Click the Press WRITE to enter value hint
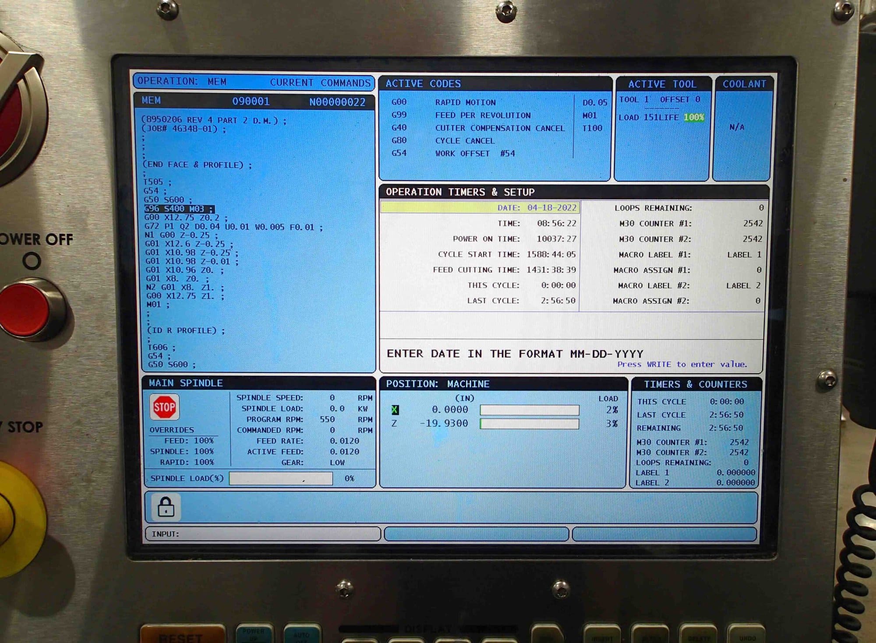 coord(682,364)
